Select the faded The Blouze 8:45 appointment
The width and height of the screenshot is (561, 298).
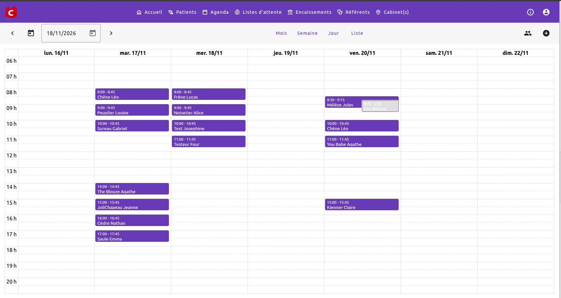point(380,106)
